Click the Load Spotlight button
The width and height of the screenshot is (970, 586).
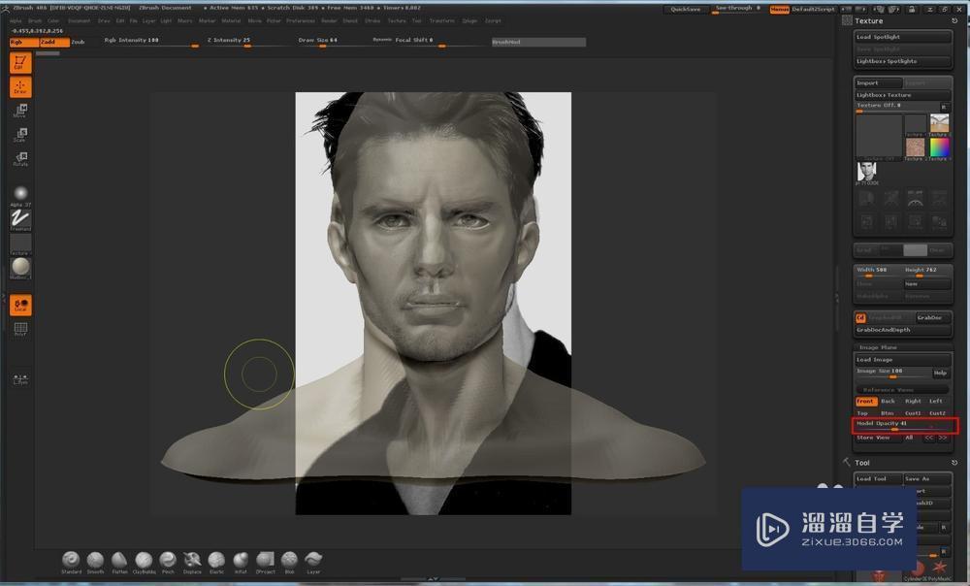902,37
